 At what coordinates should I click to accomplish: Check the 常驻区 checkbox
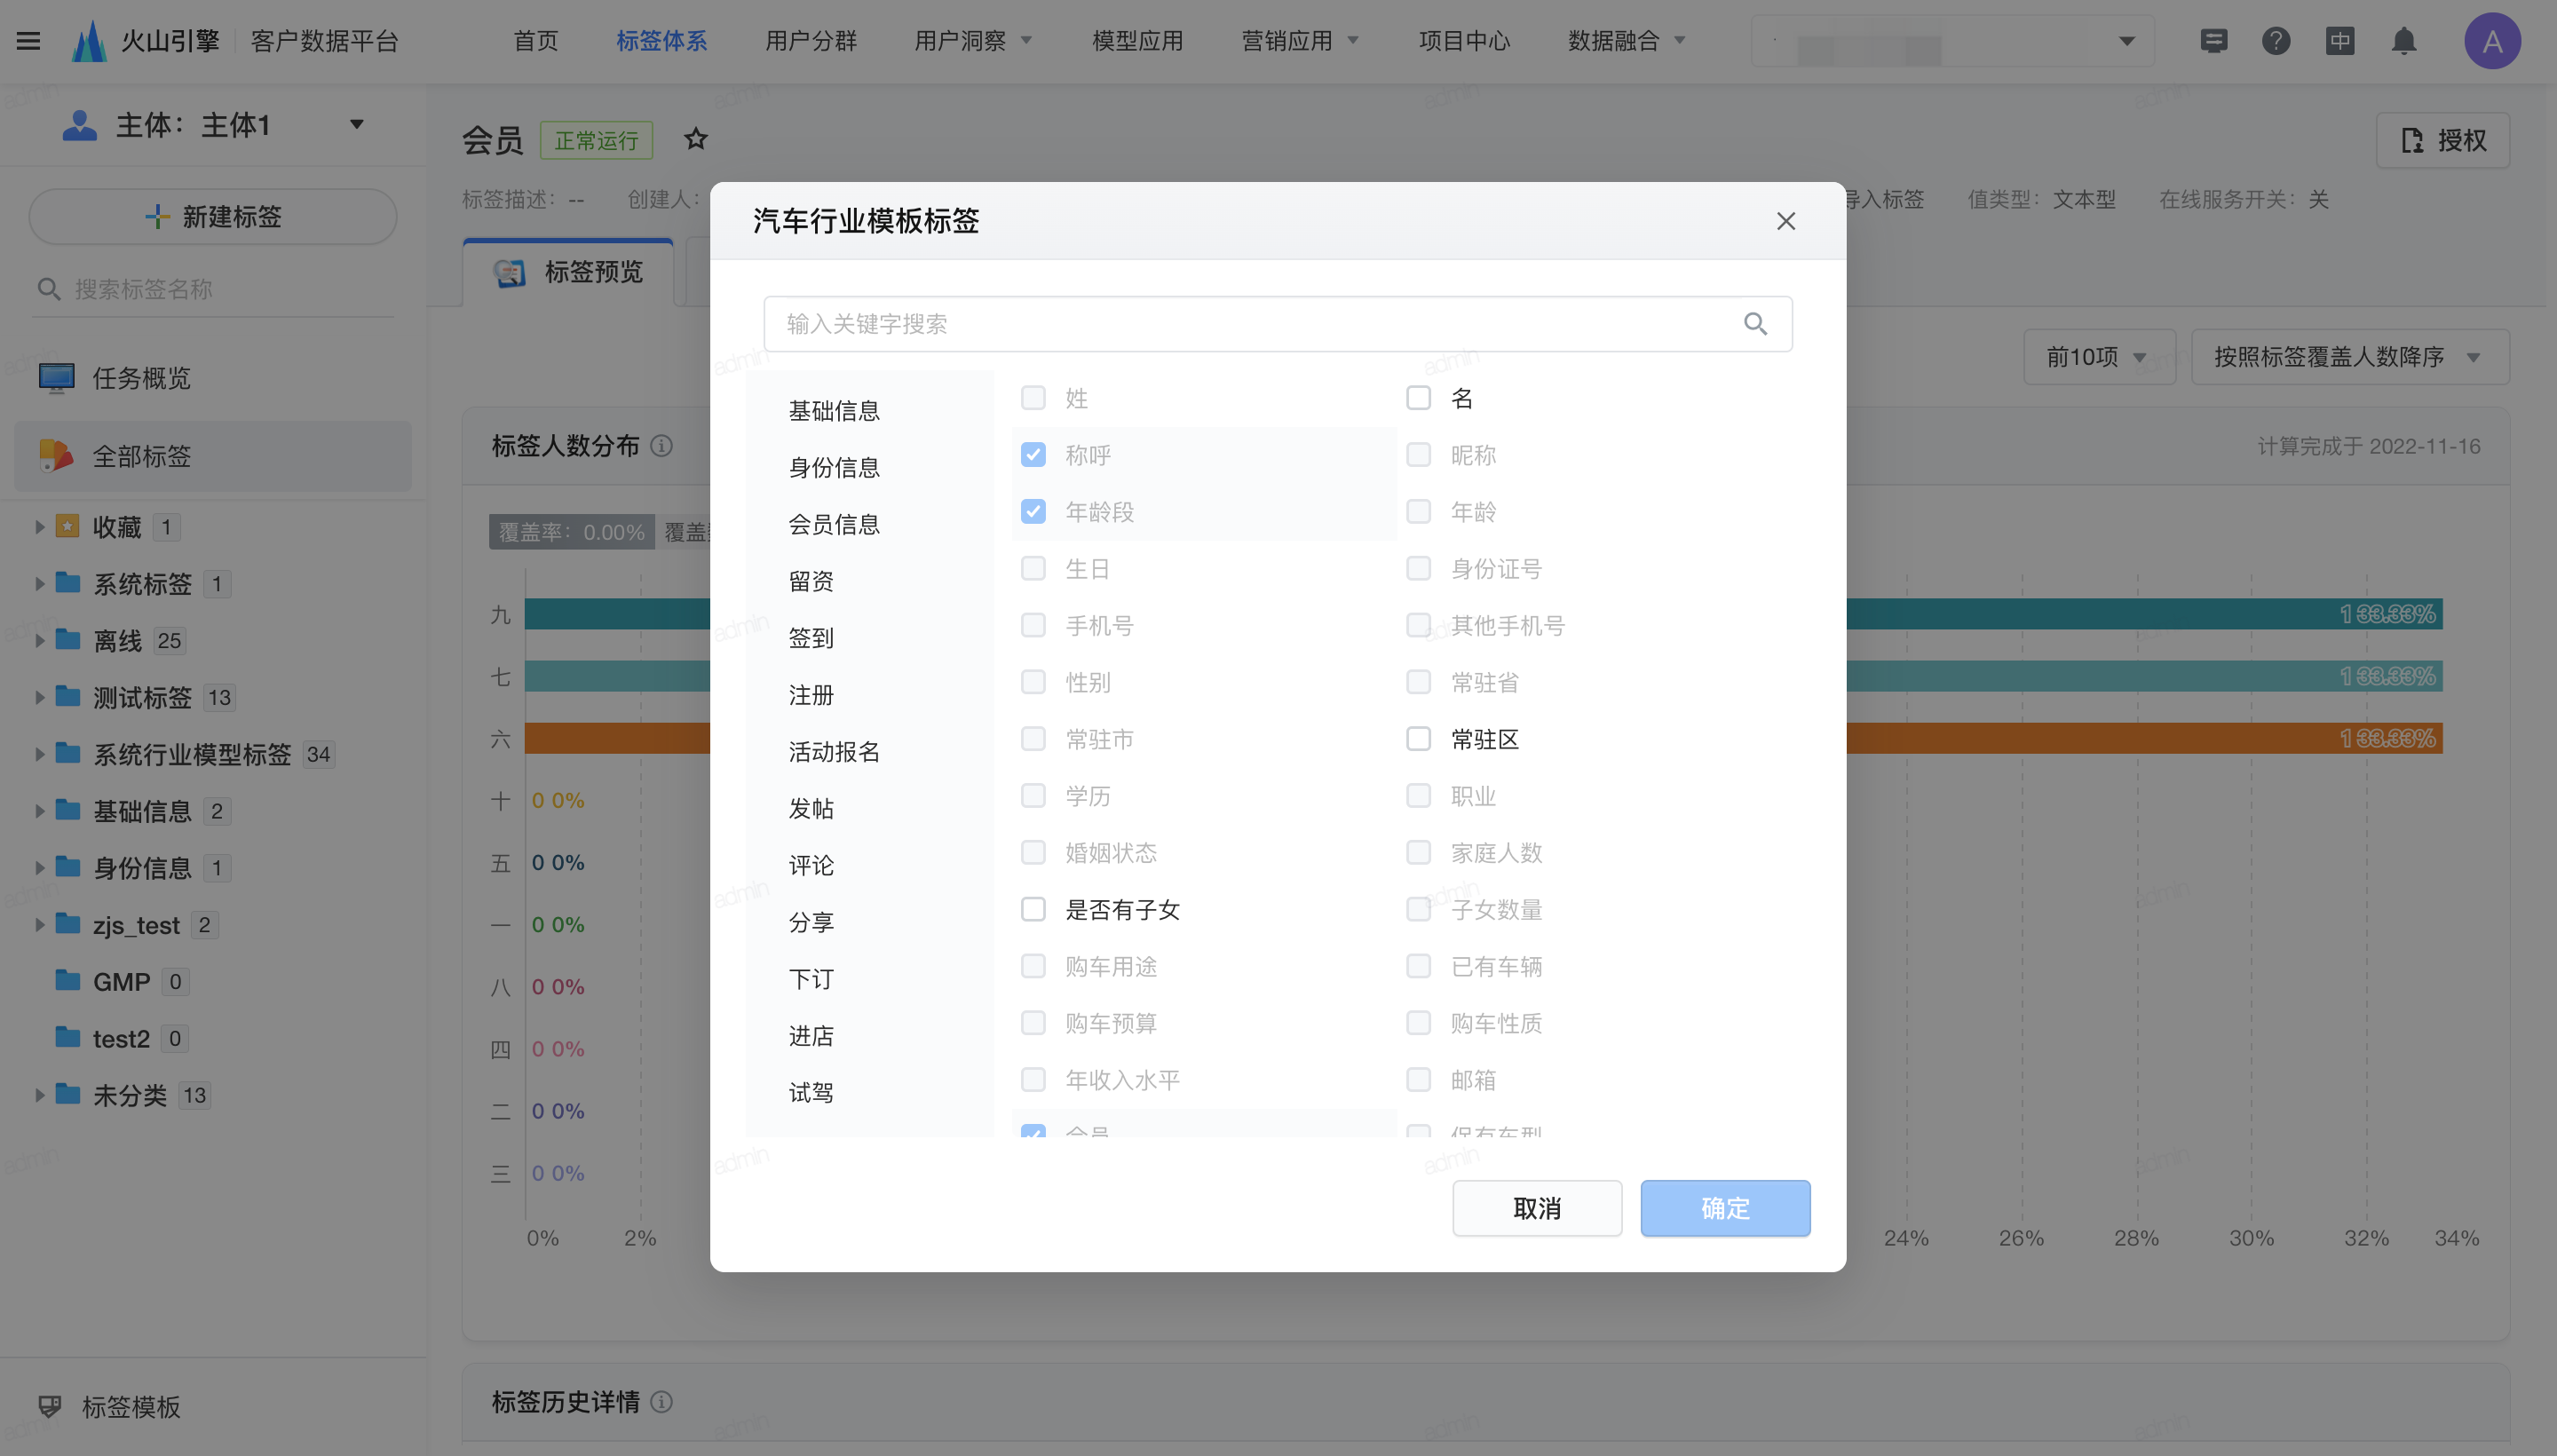click(x=1419, y=739)
